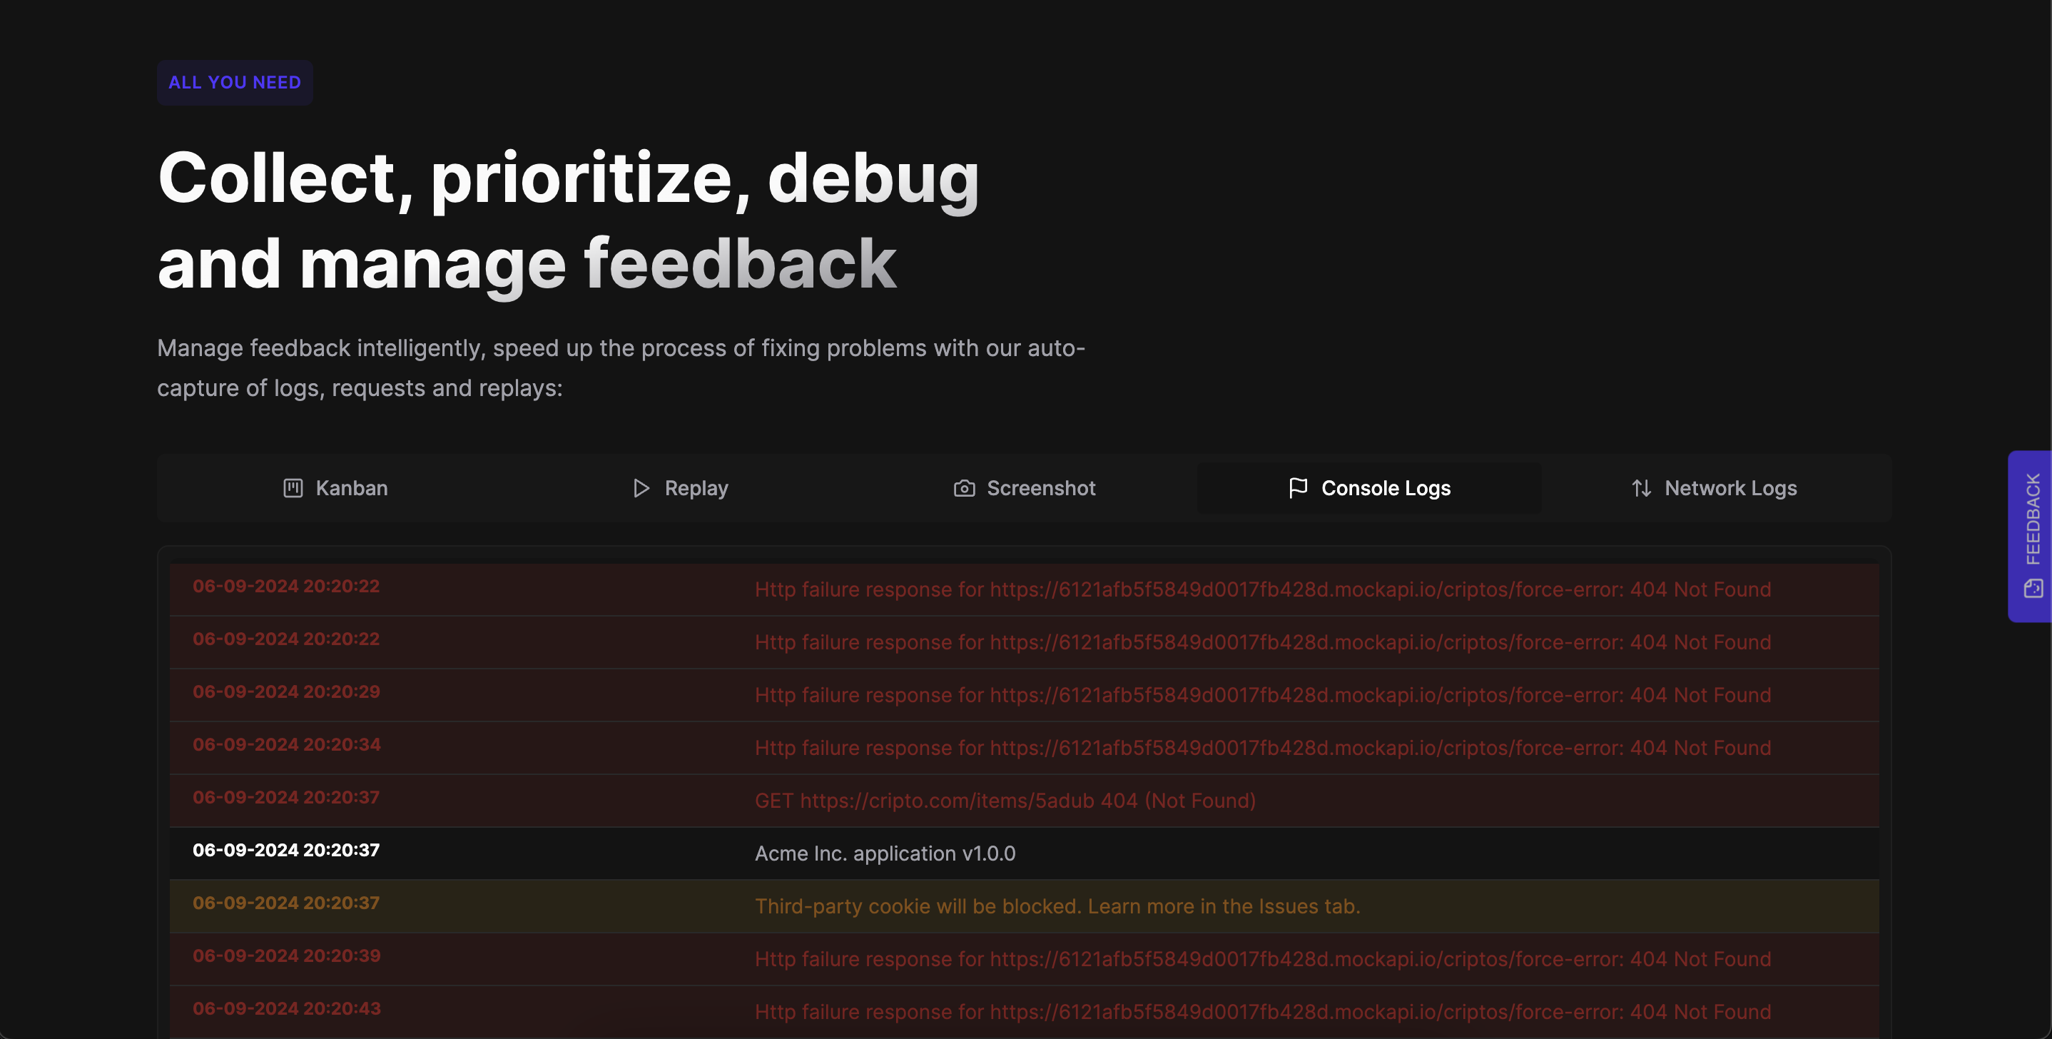Click the timestamp 06-09-2024 20:20:39
The height and width of the screenshot is (1039, 2052).
pos(286,956)
